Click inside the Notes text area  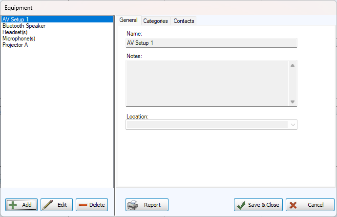tap(206, 83)
